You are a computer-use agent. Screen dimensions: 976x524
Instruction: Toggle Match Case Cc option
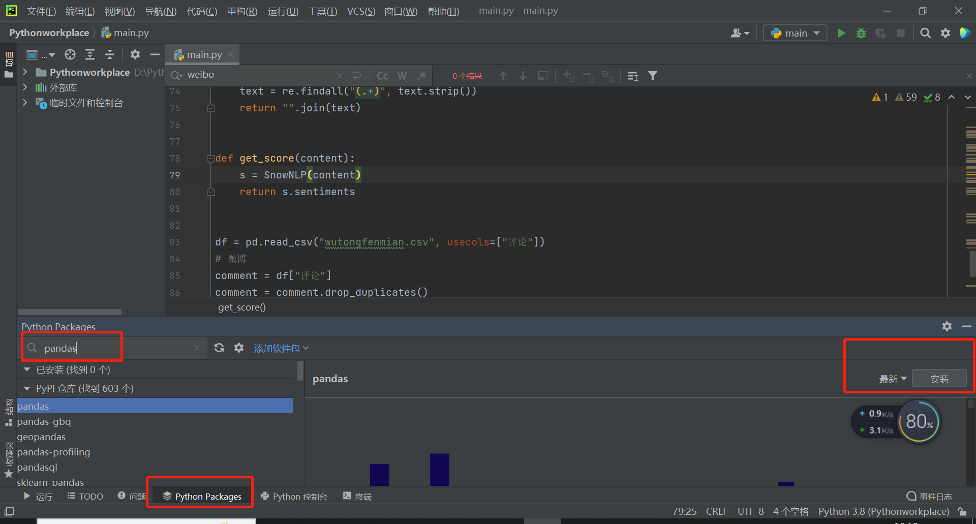pos(382,76)
